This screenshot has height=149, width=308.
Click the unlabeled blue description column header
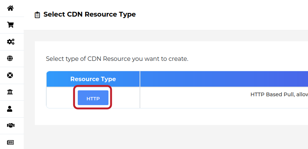pyautogui.click(x=224, y=79)
